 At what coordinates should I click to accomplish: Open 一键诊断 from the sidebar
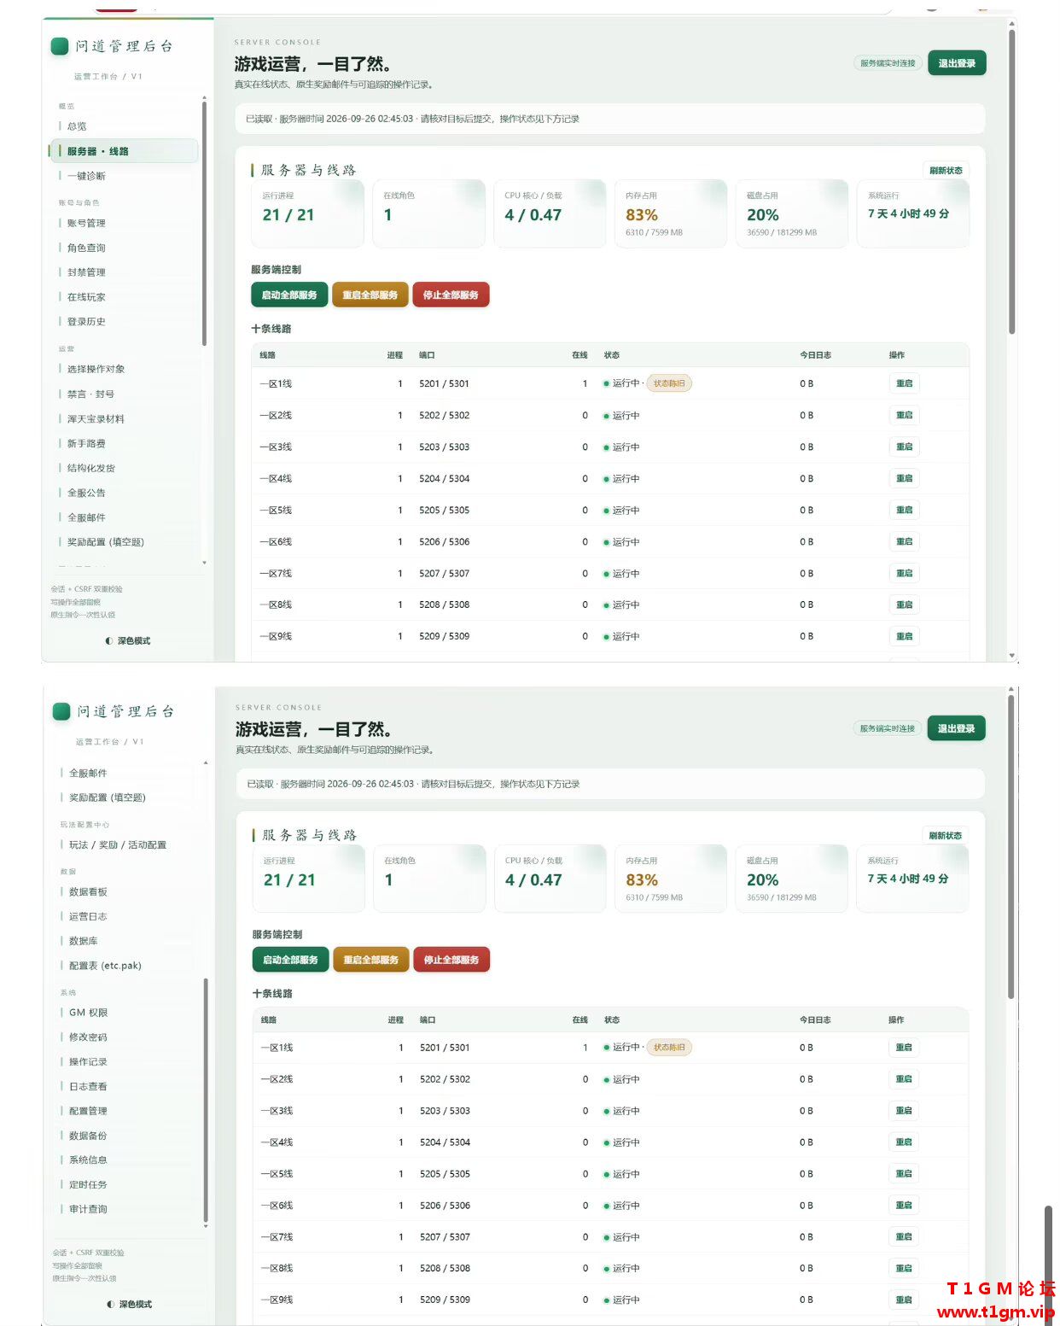[x=86, y=176]
